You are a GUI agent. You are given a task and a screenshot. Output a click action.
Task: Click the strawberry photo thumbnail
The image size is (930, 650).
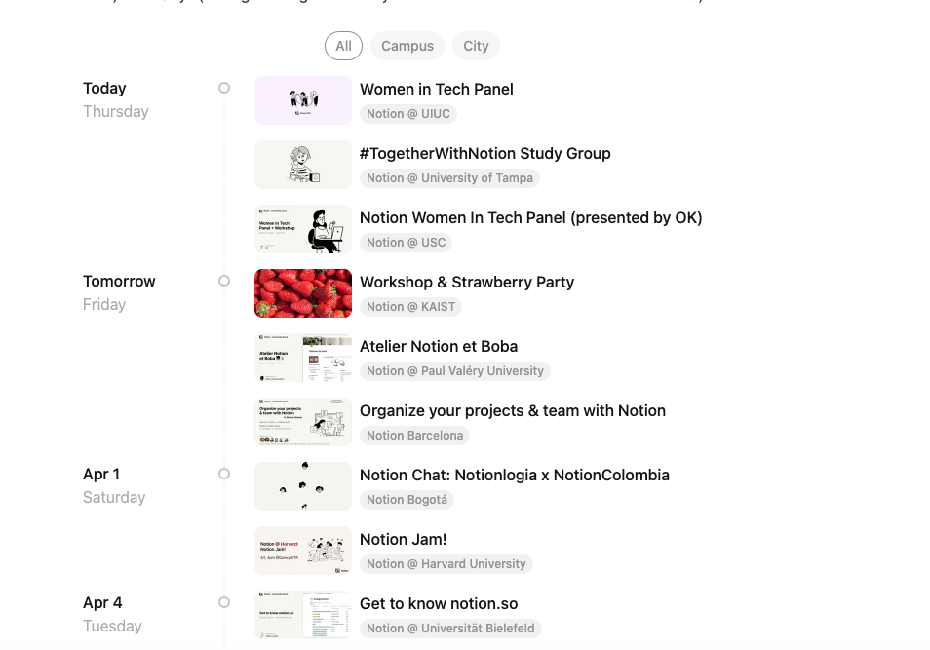click(x=303, y=293)
